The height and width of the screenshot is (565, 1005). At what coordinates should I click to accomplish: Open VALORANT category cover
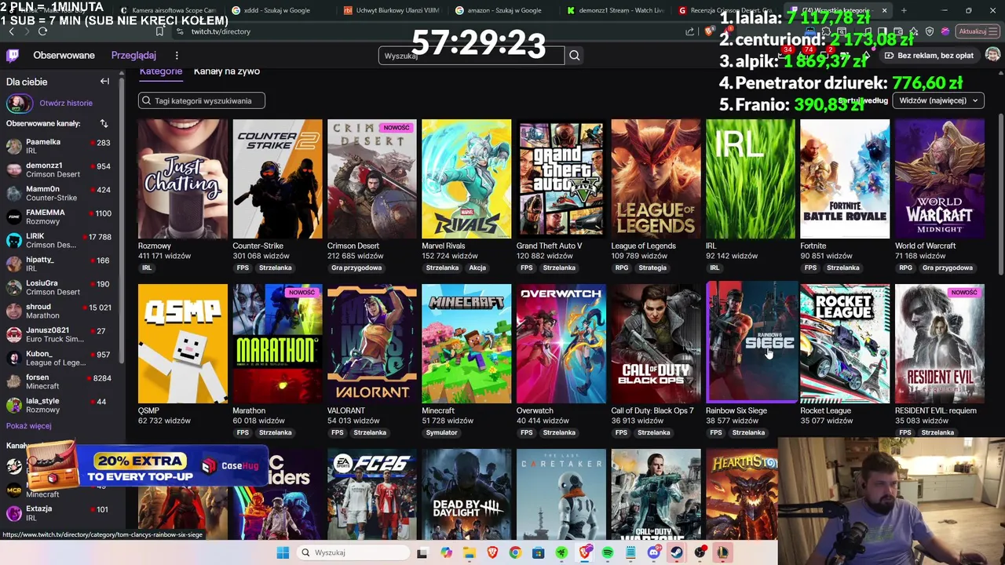(x=372, y=344)
